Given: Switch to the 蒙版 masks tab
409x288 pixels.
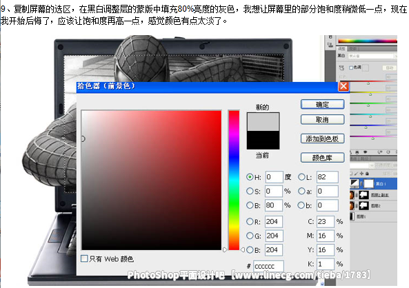Looking at the screenshot, I should click(352, 49).
